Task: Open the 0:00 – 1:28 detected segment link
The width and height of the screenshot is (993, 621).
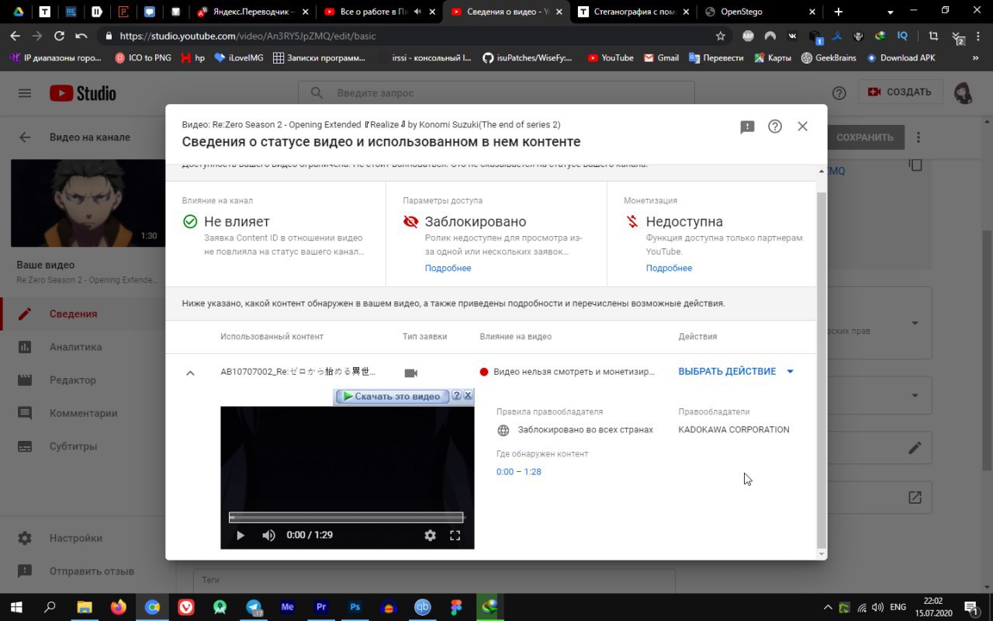Action: 519,472
